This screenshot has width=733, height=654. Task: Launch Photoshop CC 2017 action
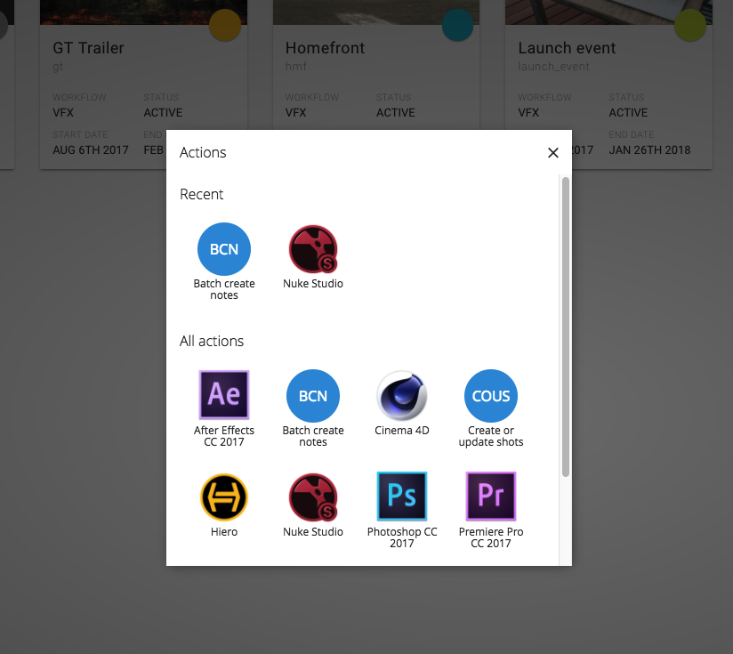[x=402, y=510]
